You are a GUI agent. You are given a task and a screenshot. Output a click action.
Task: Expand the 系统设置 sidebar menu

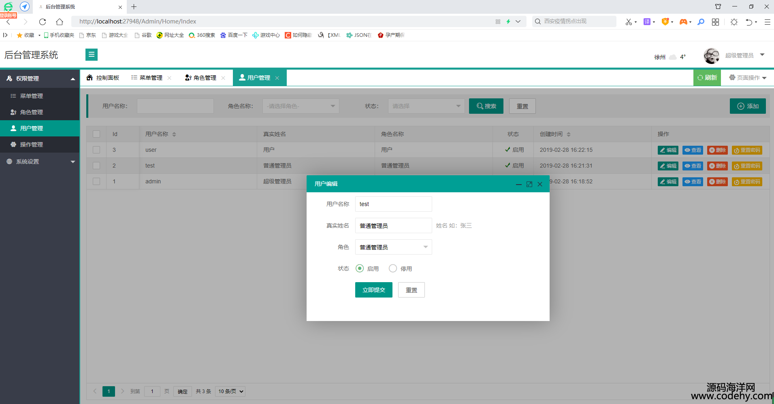click(x=40, y=162)
